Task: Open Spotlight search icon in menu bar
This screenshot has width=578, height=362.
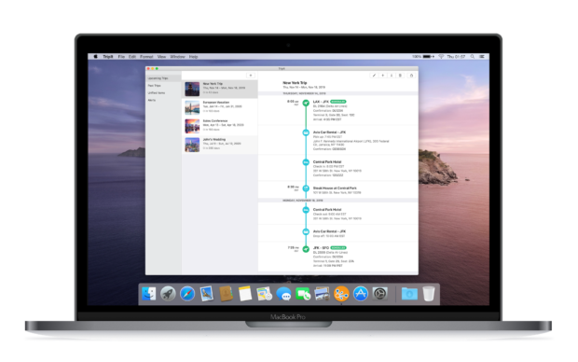Action: 473,57
